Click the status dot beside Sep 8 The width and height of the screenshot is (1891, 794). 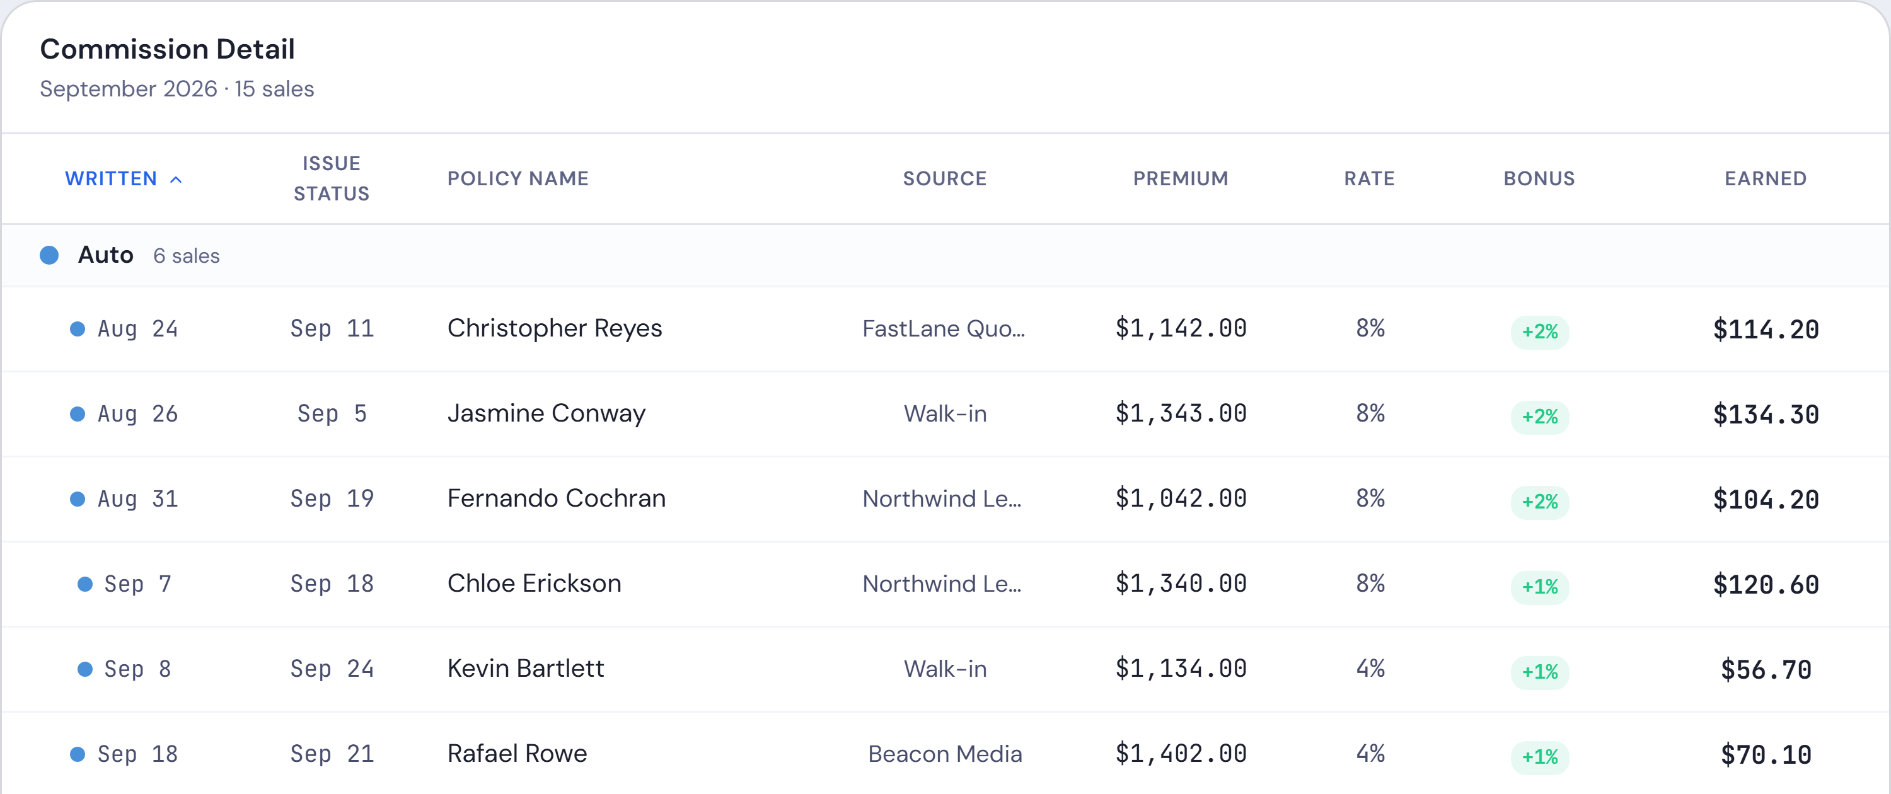85,669
